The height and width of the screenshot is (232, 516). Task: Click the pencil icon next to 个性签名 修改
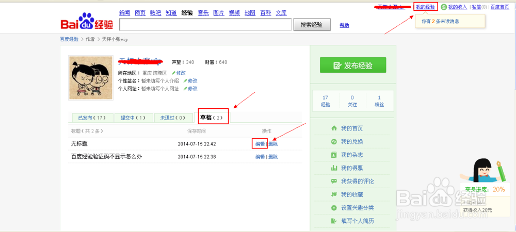pos(186,80)
